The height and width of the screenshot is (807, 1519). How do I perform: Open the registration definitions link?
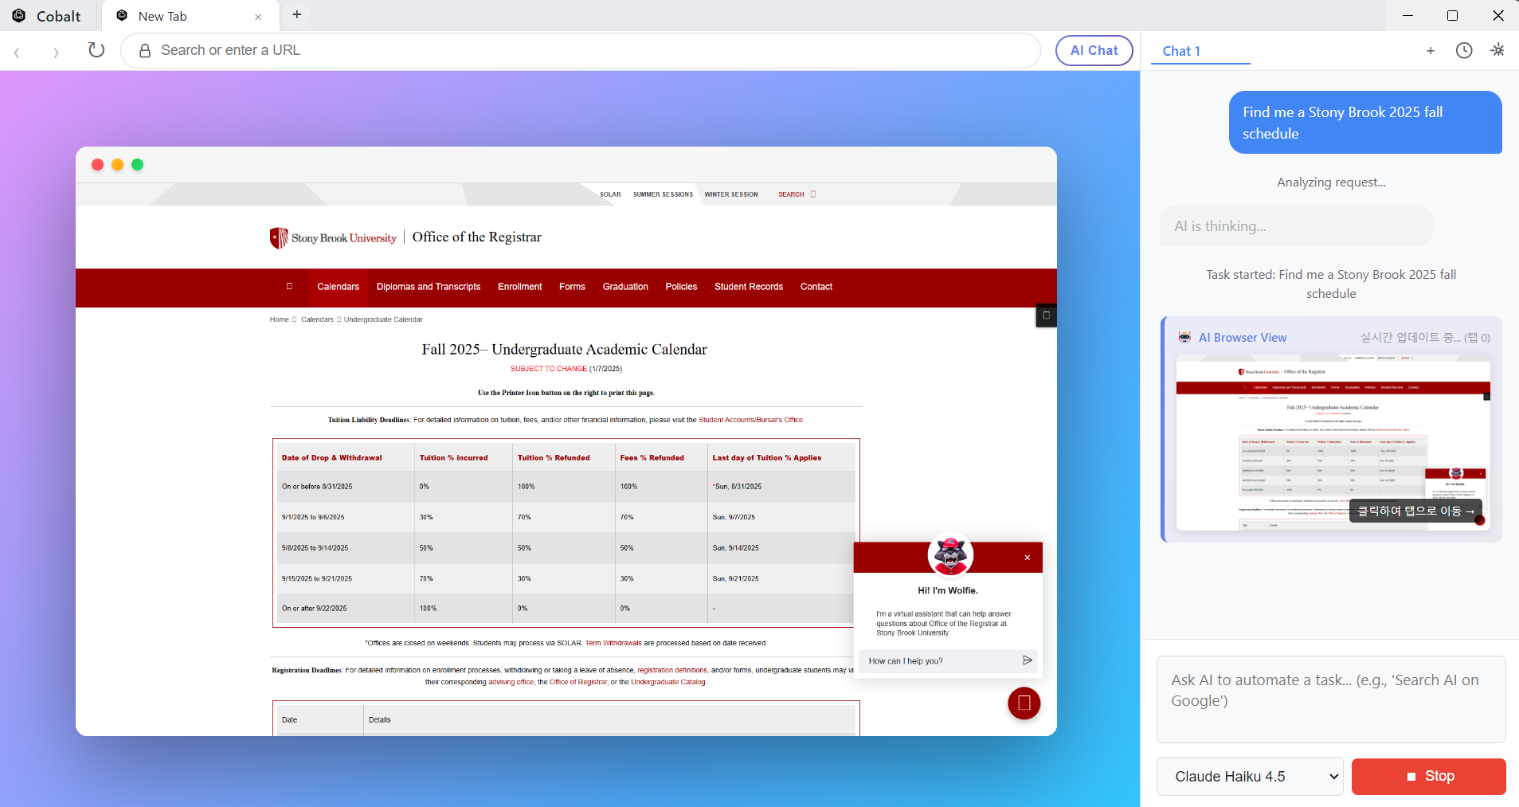click(672, 670)
